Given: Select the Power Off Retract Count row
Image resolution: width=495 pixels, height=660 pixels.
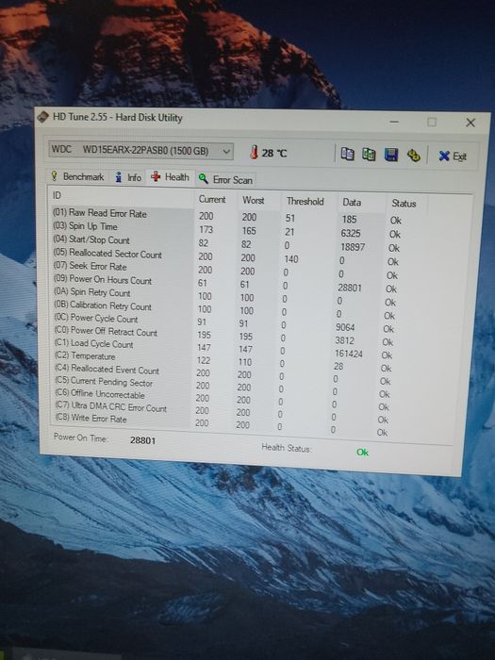Looking at the screenshot, I should click(x=224, y=335).
